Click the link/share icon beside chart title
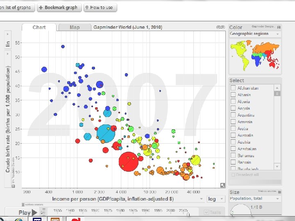Screen dimensions: 295x221 click(220, 27)
